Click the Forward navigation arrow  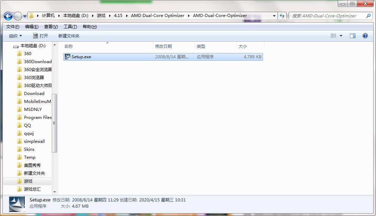pyautogui.click(x=18, y=16)
